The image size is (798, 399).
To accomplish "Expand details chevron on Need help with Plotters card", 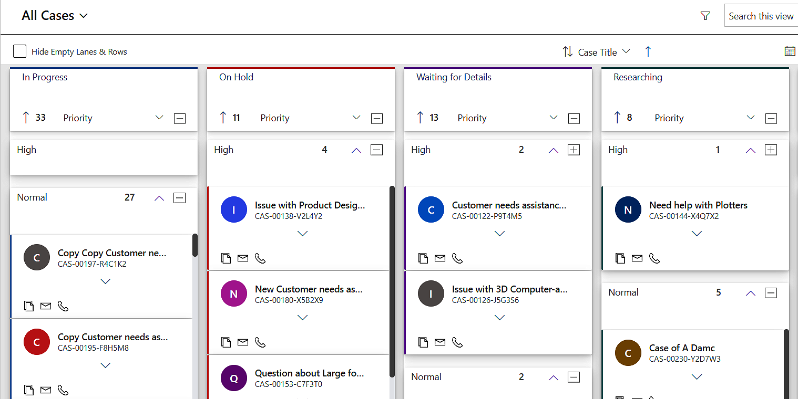I will (x=697, y=234).
